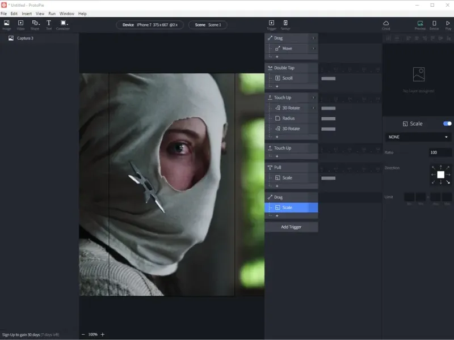Launch the Preview window
The height and width of the screenshot is (340, 454).
click(420, 24)
